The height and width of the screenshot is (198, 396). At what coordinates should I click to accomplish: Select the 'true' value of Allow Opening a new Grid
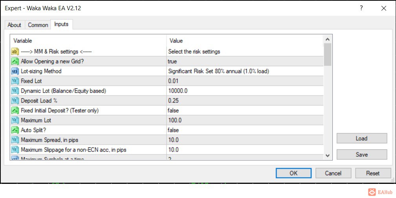click(x=172, y=61)
